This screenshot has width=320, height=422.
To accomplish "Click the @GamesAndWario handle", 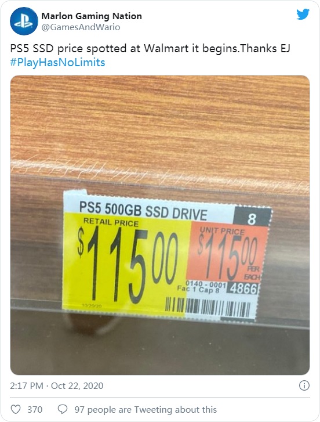I will [x=81, y=27].
